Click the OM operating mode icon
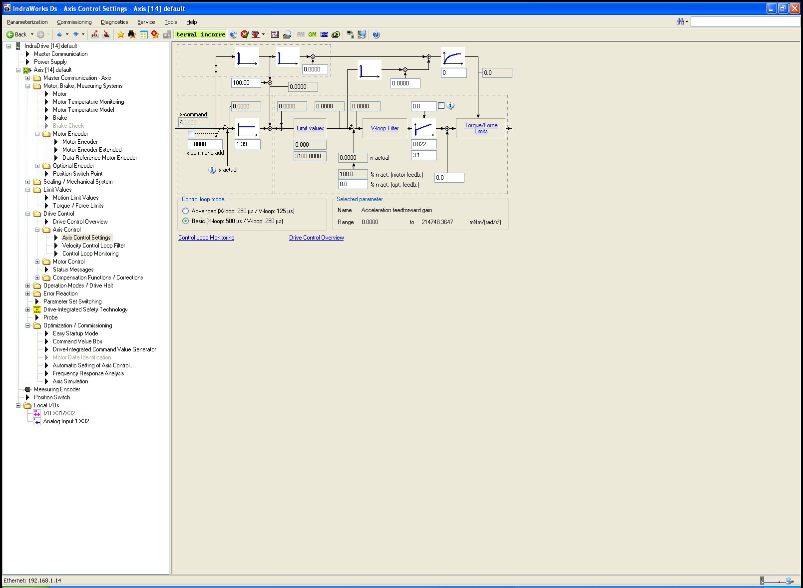 point(312,34)
